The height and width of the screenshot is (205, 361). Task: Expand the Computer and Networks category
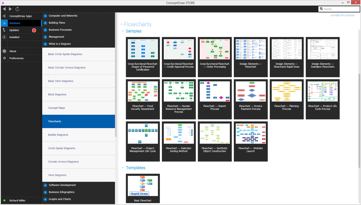pos(45,16)
